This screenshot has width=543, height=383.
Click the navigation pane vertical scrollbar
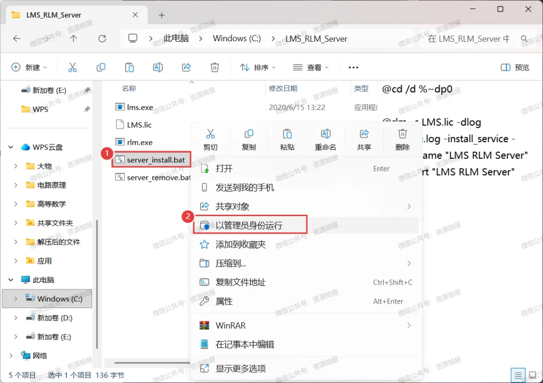[x=97, y=284]
